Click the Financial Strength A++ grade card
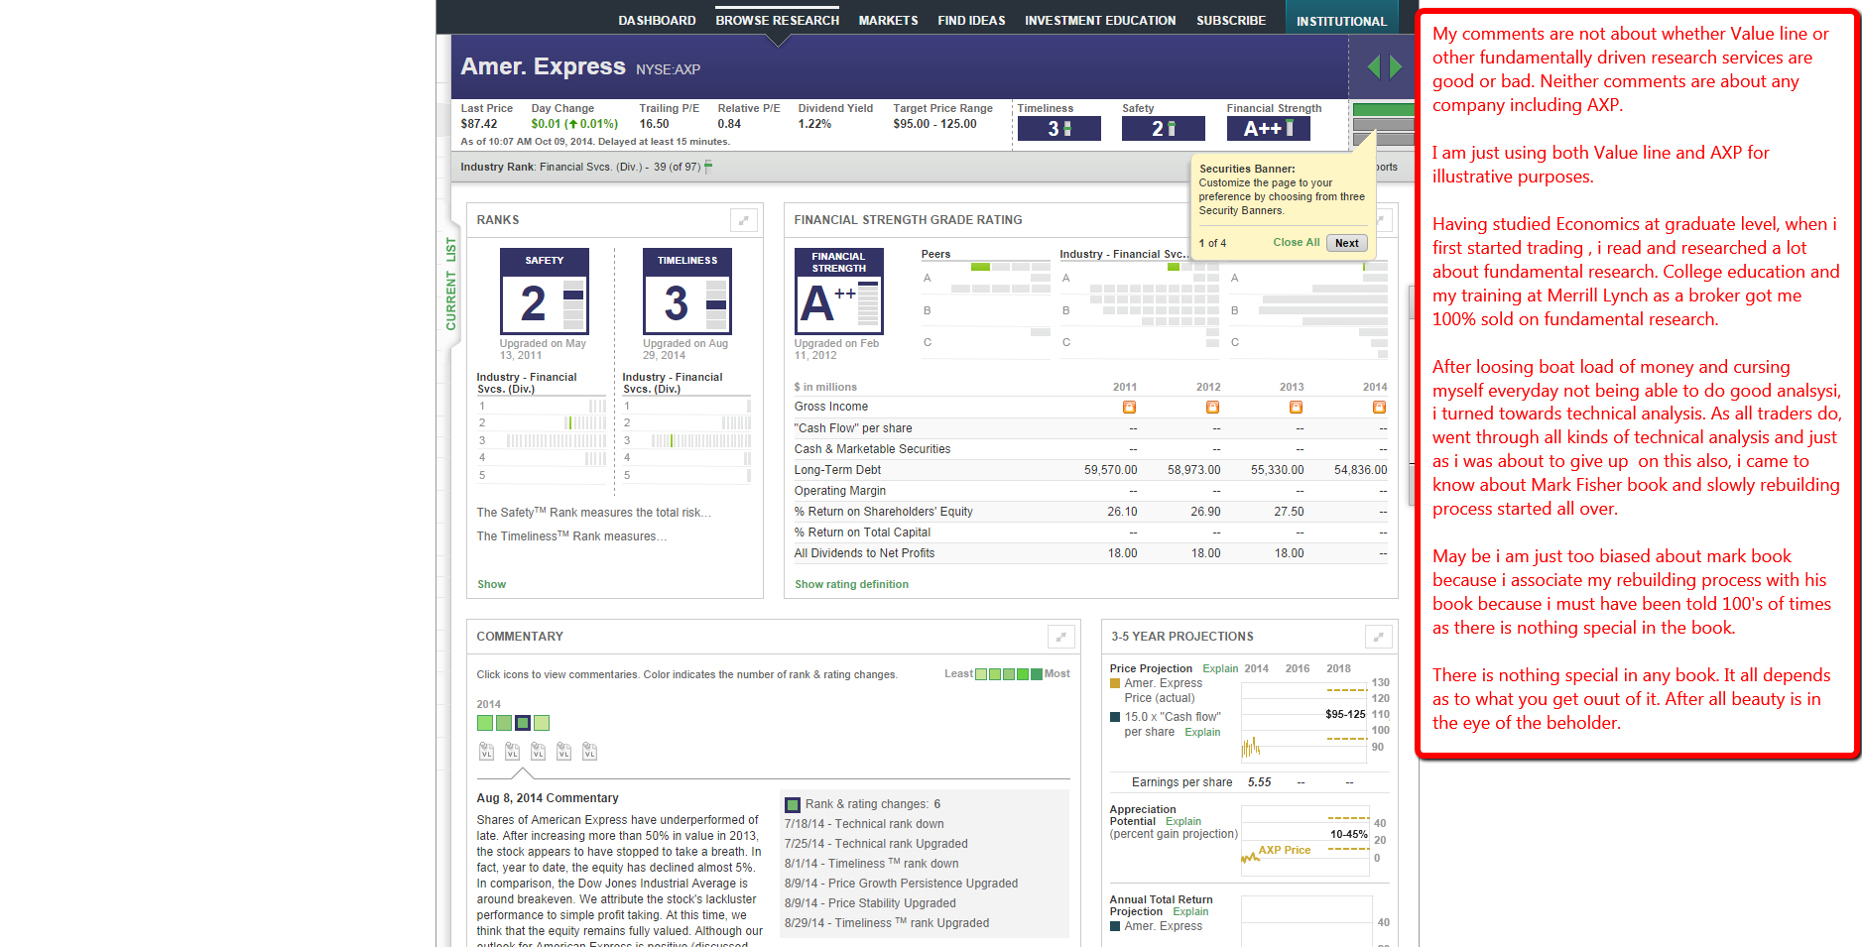The height and width of the screenshot is (947, 1862). click(x=839, y=291)
